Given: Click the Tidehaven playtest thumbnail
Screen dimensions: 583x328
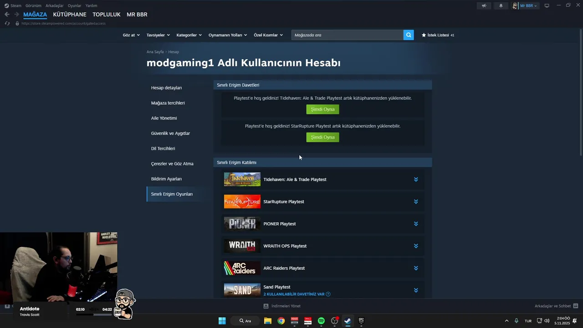Looking at the screenshot, I should coord(242,179).
